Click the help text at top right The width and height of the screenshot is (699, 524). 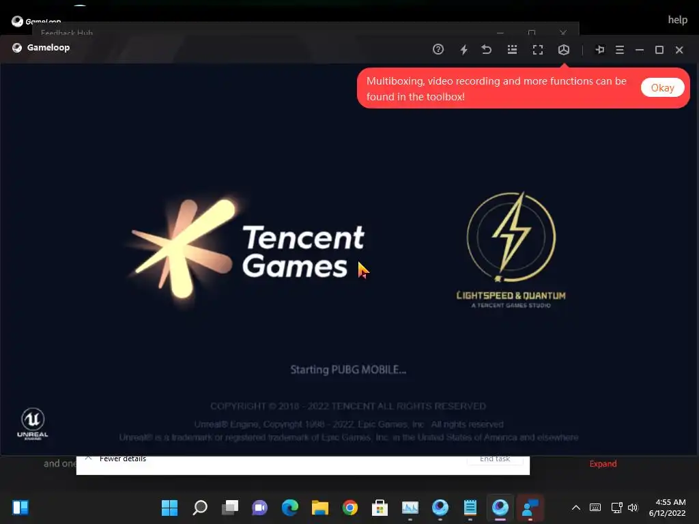coord(677,20)
